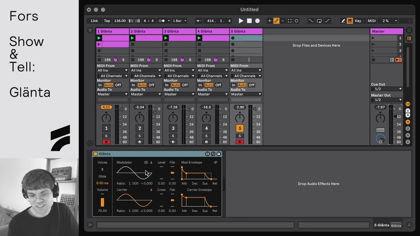Select the 1 Glänta track header
Image resolution: width=420 pixels, height=236 pixels.
click(x=113, y=31)
